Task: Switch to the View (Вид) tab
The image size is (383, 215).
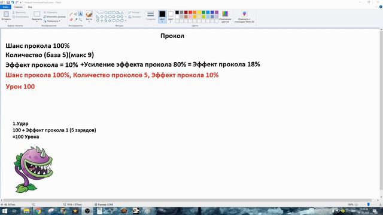Action: pos(30,7)
